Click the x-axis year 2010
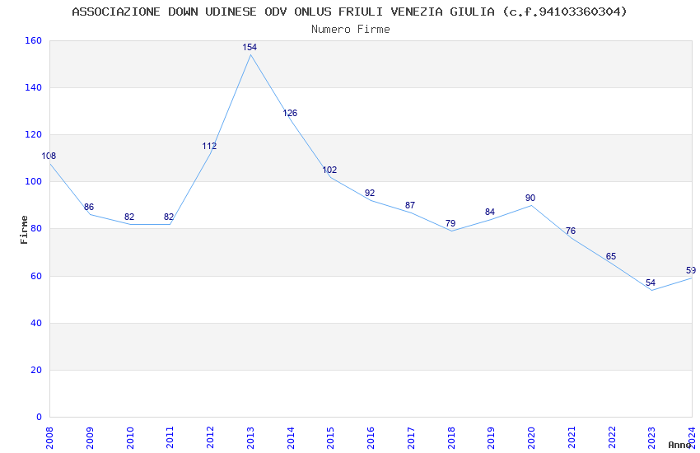Viewport: 700px width, 453px height. pyautogui.click(x=130, y=438)
